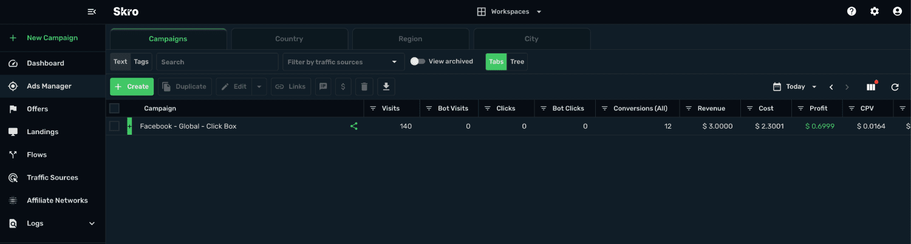The width and height of the screenshot is (911, 244).
Task: Switch to the Campaigns tab
Action: click(168, 39)
